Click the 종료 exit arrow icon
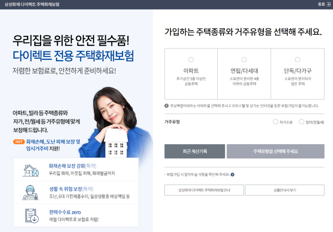333x232 pixels. pyautogui.click(x=328, y=4)
